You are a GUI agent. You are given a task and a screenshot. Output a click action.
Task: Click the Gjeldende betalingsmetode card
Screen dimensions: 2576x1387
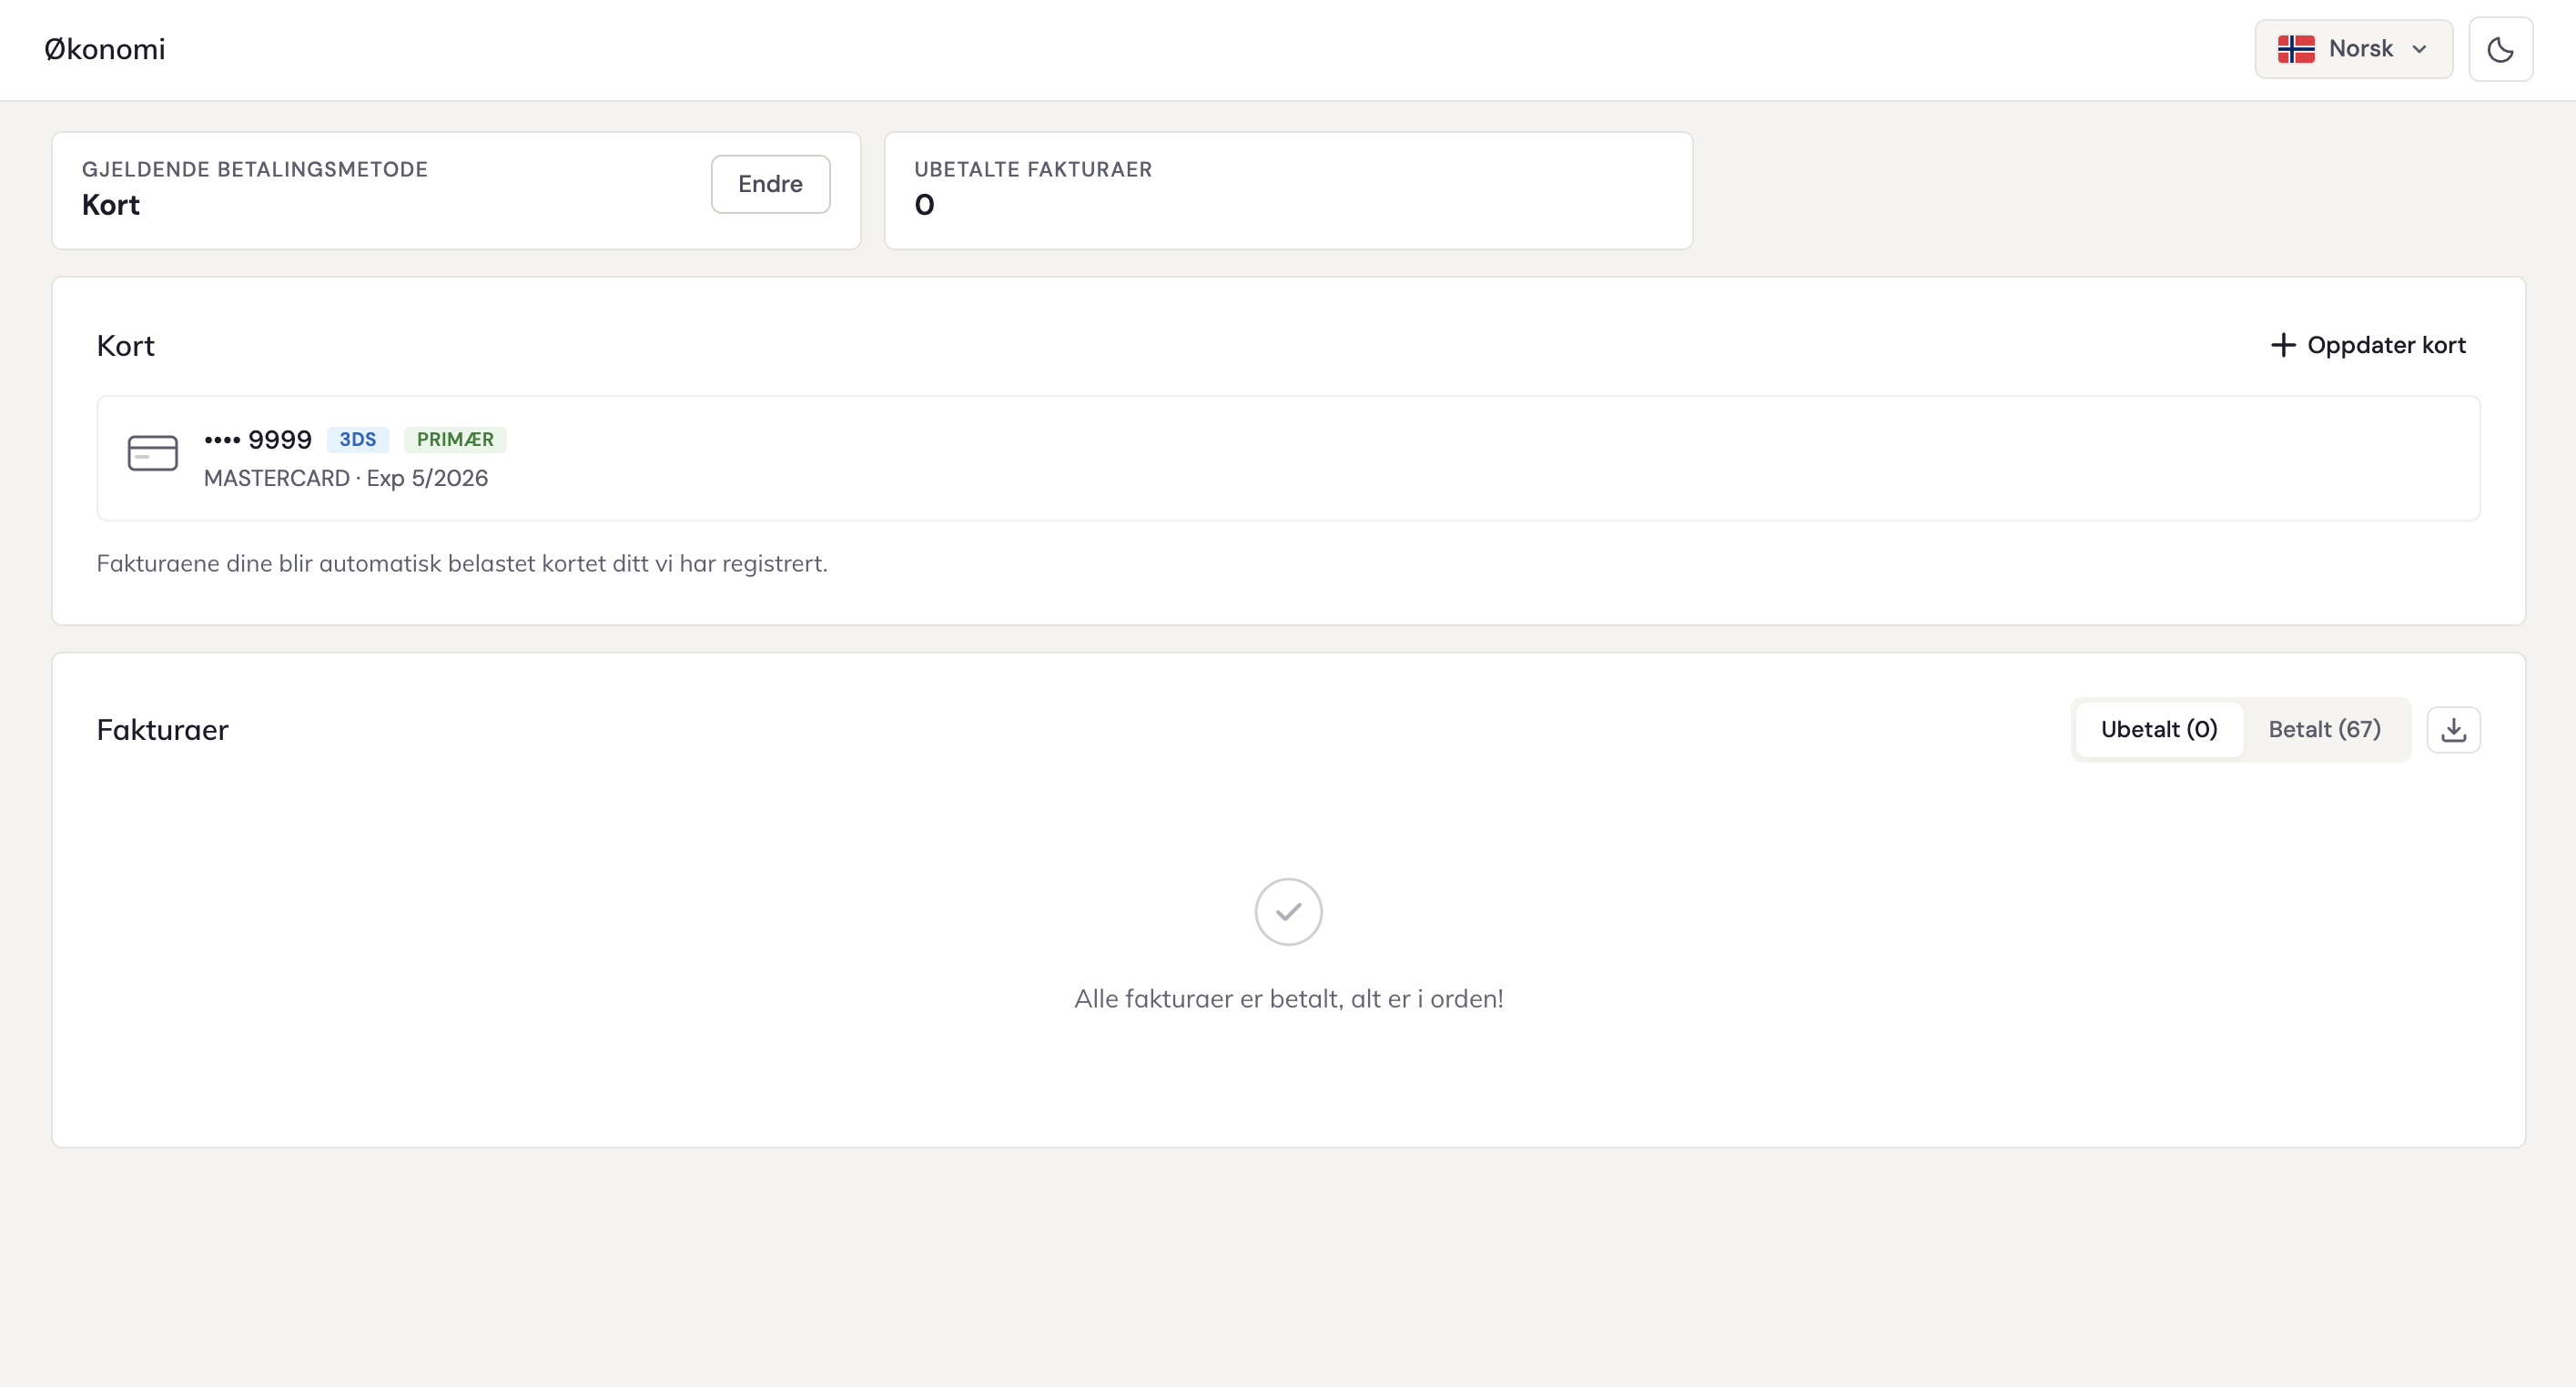(380, 190)
